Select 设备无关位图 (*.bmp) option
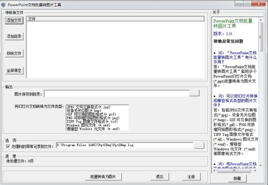Viewport: 268px width, 185px height. 84,111
